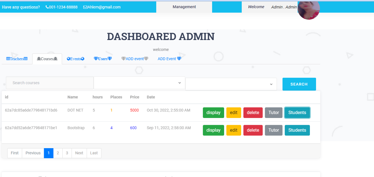Open Tutor for Bootstrap course
The height and width of the screenshot is (177, 374).
click(274, 130)
